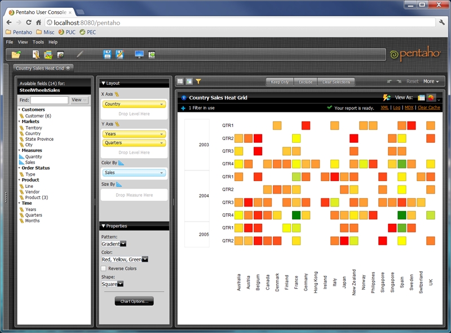Collapse the Properties section
This screenshot has height=333, width=451.
click(x=103, y=226)
